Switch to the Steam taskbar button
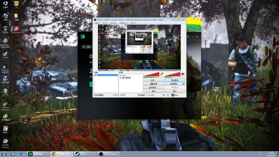The width and height of the screenshot is (279, 157). 85,154
